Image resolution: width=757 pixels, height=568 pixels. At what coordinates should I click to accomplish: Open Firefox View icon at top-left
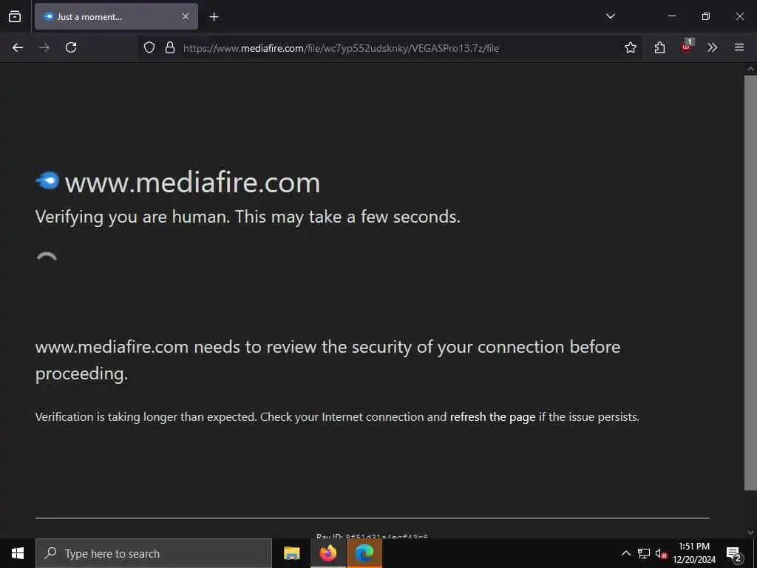(15, 16)
